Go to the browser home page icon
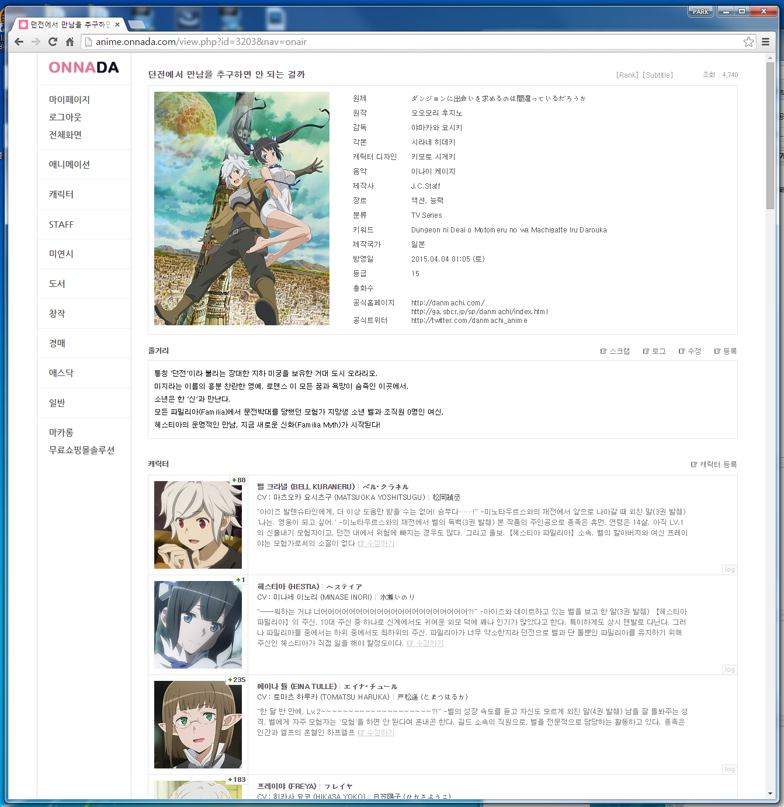This screenshot has width=784, height=807. click(70, 41)
